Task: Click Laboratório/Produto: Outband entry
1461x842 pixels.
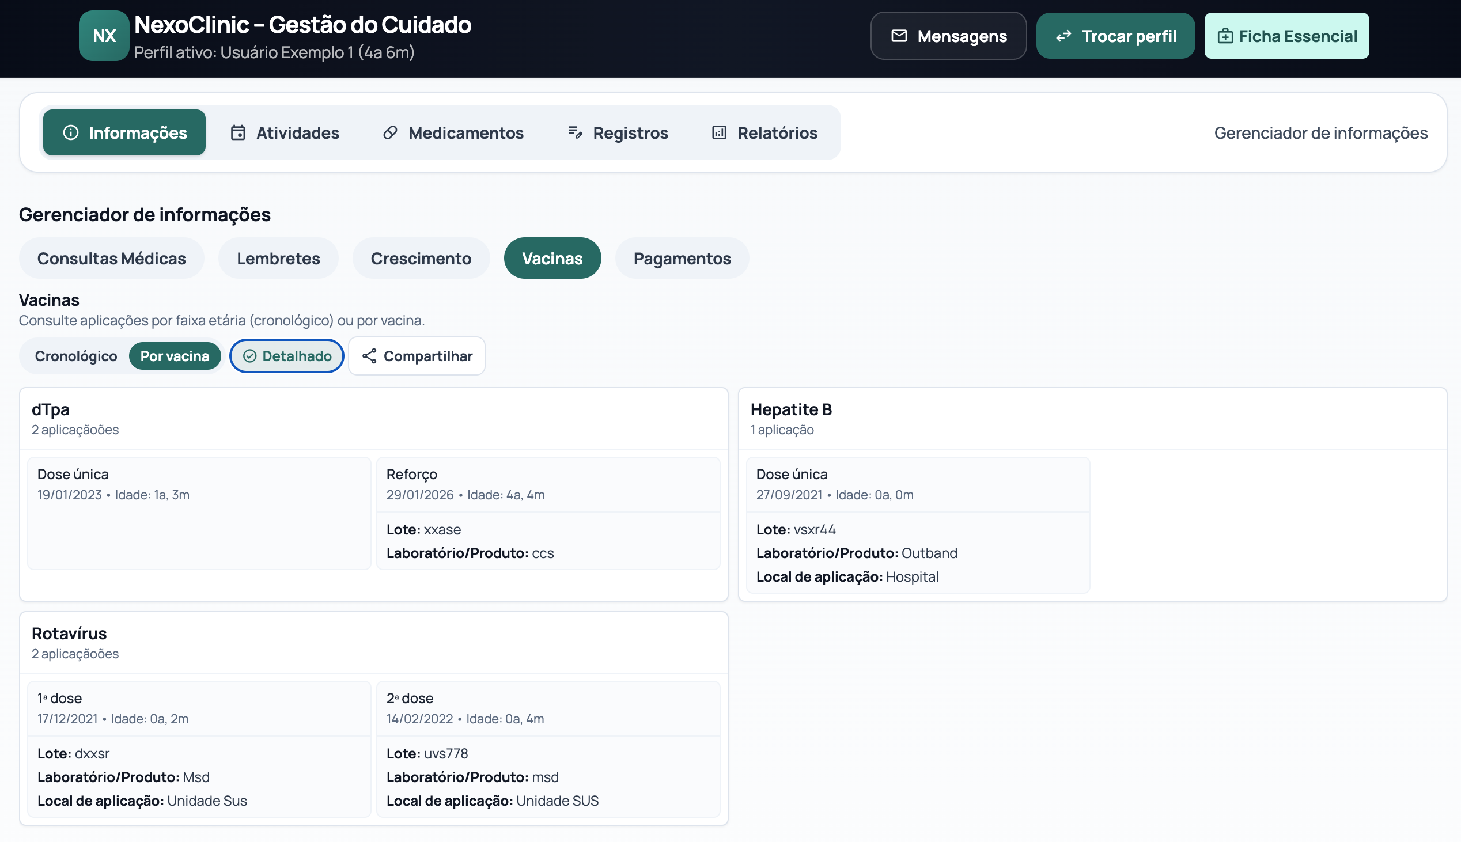Action: [x=857, y=553]
